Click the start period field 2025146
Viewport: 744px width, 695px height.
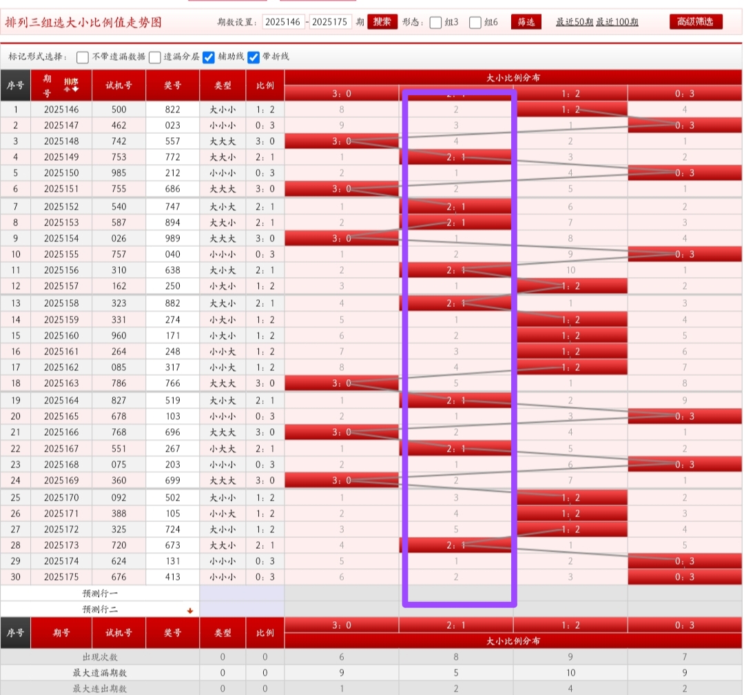click(x=283, y=22)
